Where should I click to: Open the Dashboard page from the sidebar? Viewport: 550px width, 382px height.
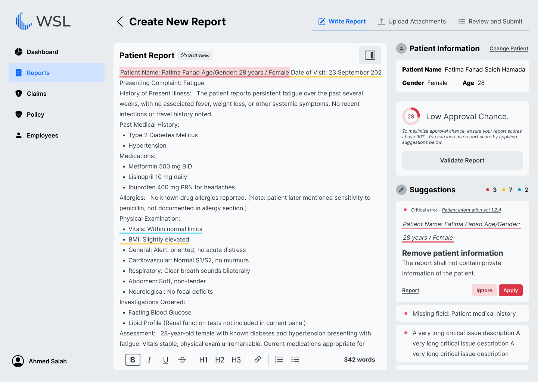42,52
